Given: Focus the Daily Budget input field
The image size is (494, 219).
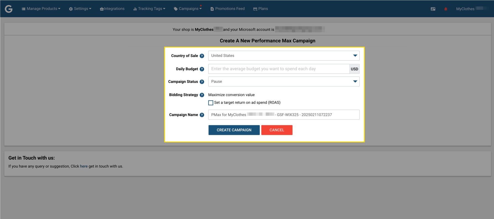Looking at the screenshot, I should (x=279, y=69).
